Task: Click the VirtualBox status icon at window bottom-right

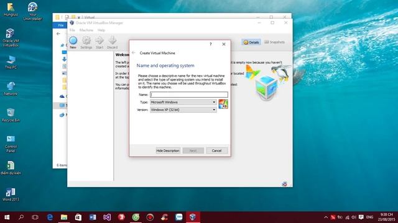Action: click(x=284, y=184)
